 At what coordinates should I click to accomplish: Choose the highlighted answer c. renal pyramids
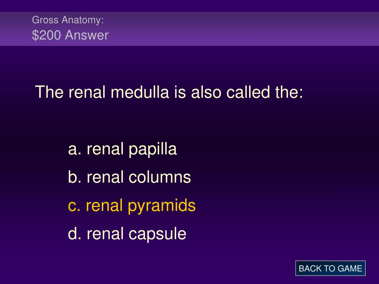[x=132, y=206]
